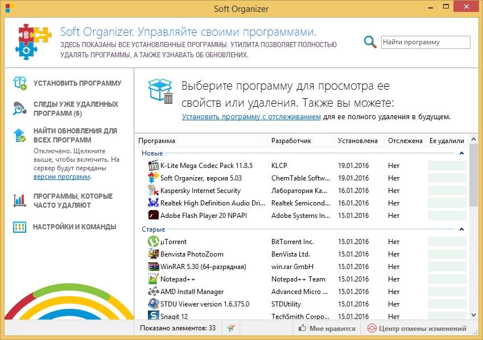Viewport: 483px width, 340px height.
Task: Open Установить программу с отслеживанием link
Action: (251, 117)
